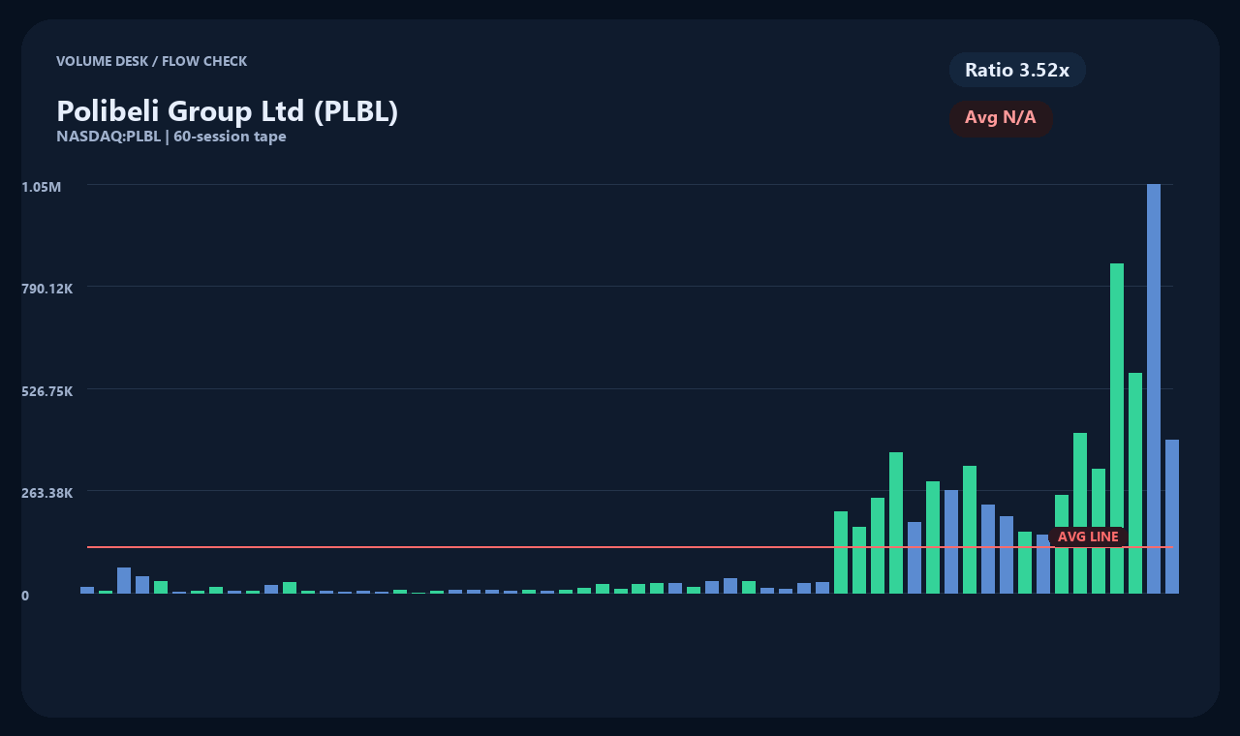Image resolution: width=1240 pixels, height=736 pixels.
Task: Click the 790.12K axis label
Action: coord(47,289)
